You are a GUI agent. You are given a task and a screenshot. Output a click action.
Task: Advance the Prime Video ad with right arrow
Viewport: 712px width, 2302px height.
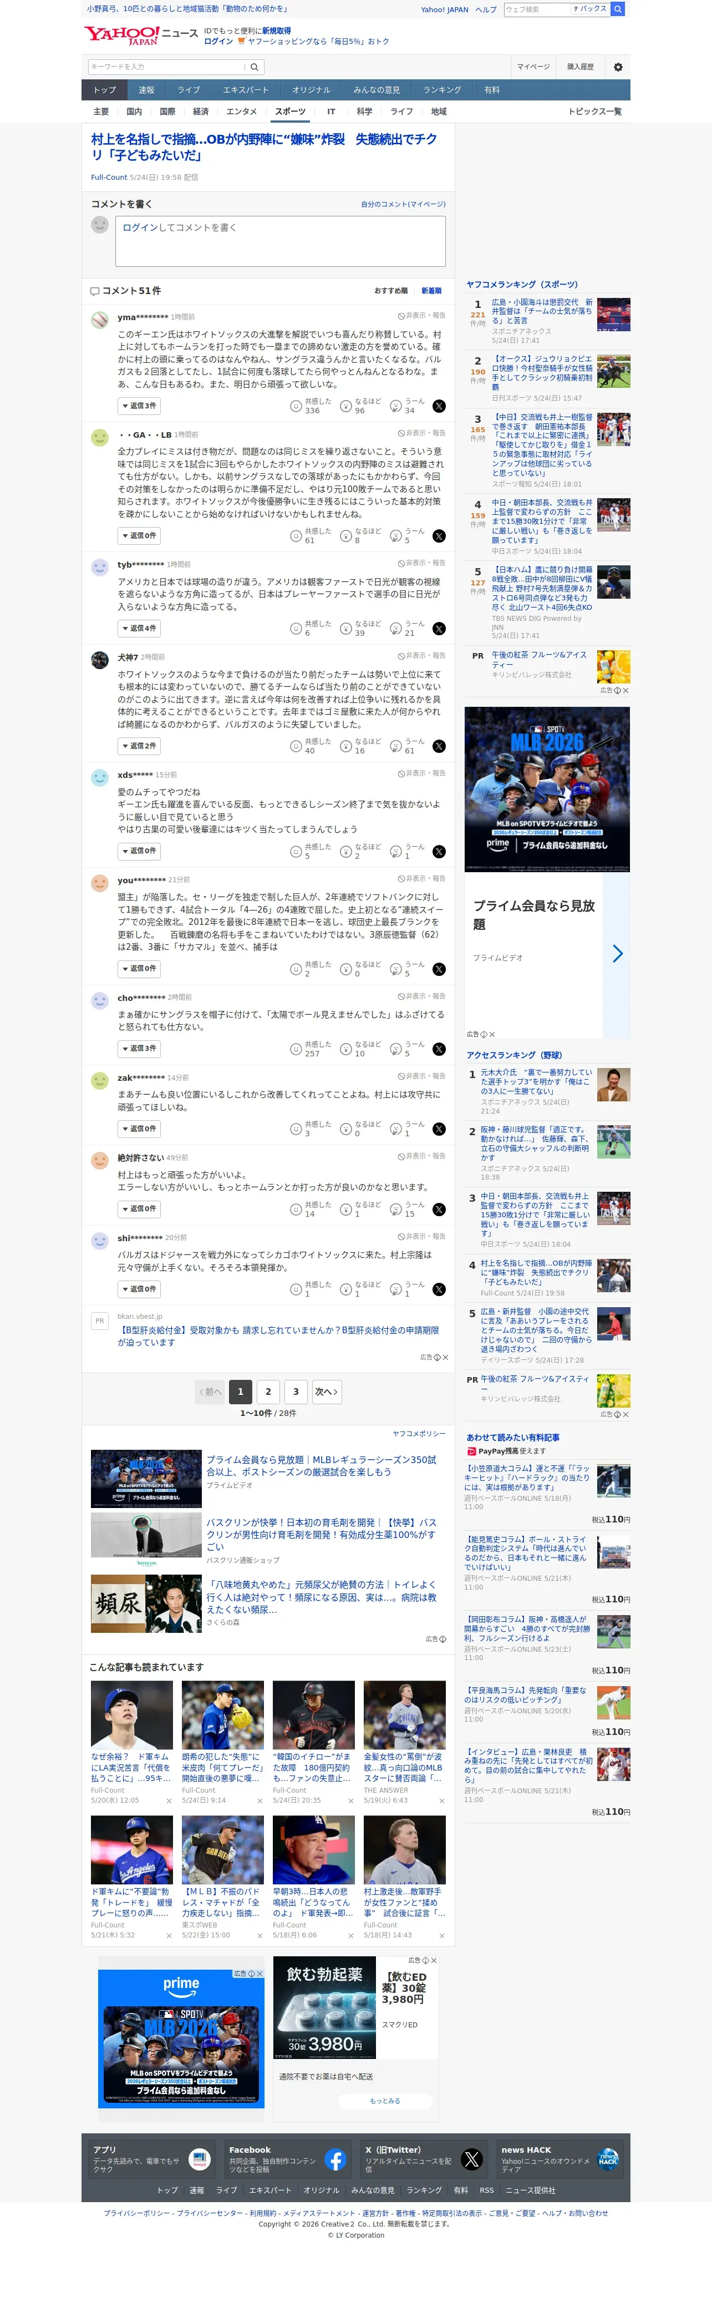[x=617, y=954]
